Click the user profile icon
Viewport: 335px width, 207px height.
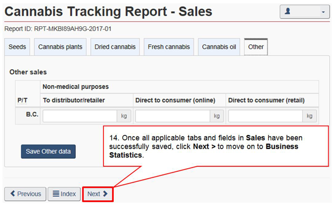tap(287, 12)
